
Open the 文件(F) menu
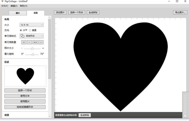coord(4,6)
